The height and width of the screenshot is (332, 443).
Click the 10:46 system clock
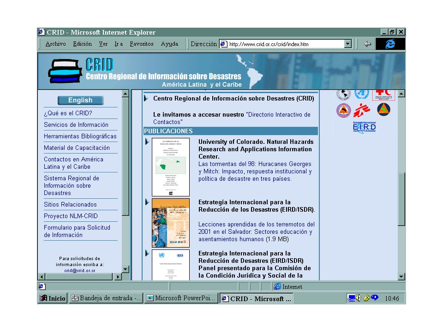pyautogui.click(x=392, y=298)
